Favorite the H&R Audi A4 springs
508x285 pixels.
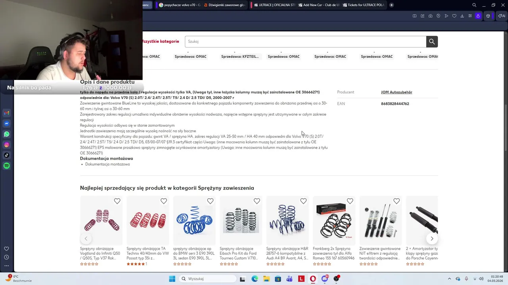[x=303, y=201]
